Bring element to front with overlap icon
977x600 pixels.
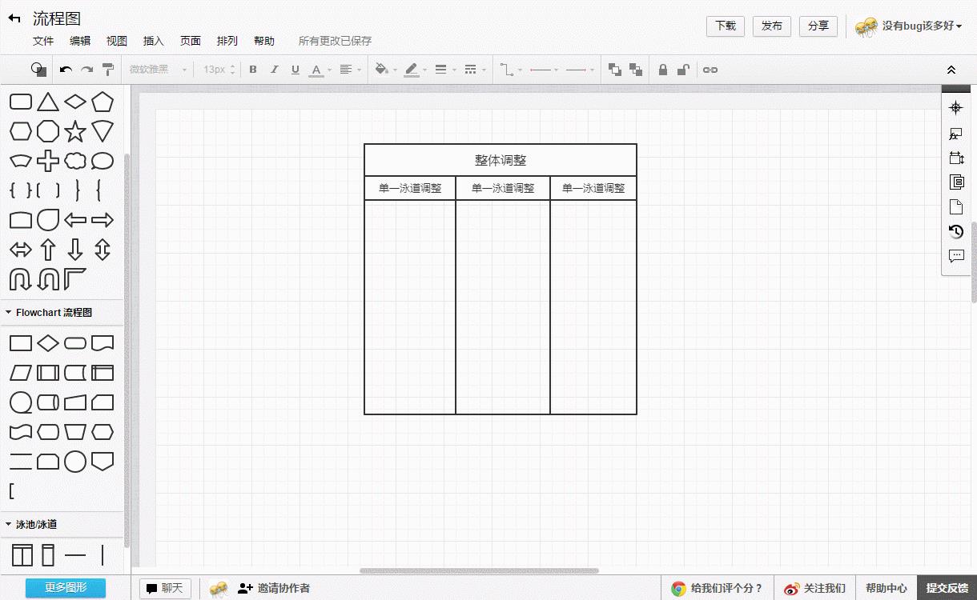pos(616,70)
